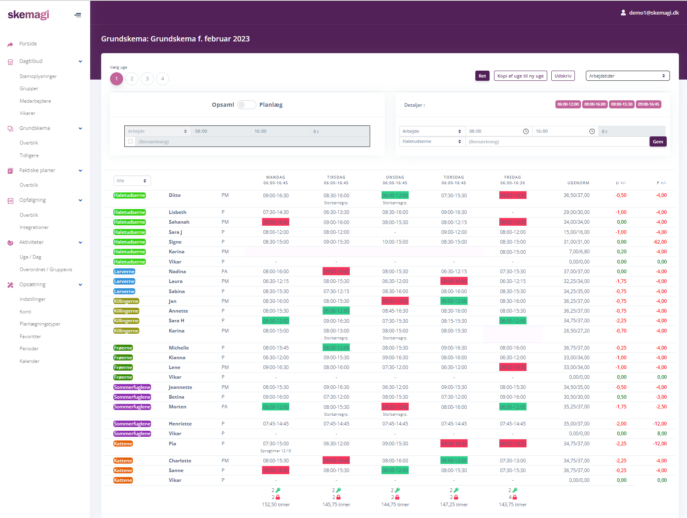Collapse the Opsætning menu chevron
The height and width of the screenshot is (518, 687).
tap(80, 285)
